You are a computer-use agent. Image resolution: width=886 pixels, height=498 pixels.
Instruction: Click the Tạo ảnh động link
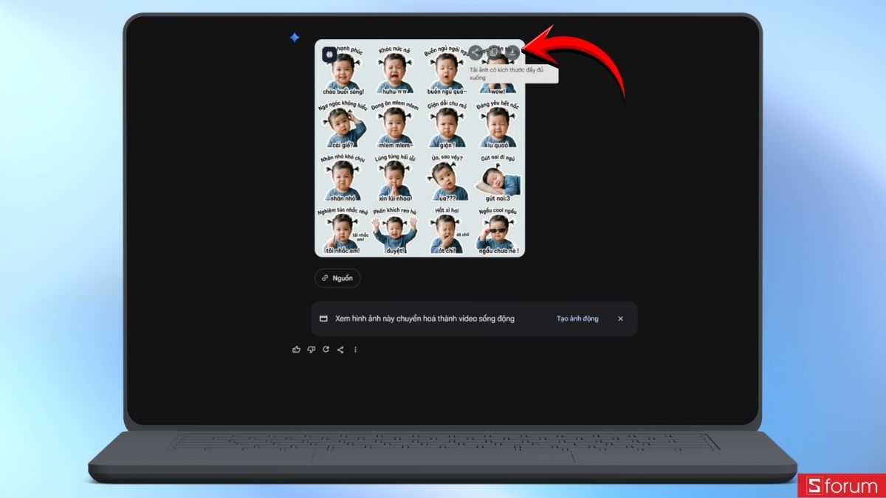(x=577, y=319)
